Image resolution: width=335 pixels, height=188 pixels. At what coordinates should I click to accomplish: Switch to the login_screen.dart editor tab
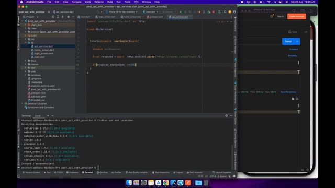106,17
